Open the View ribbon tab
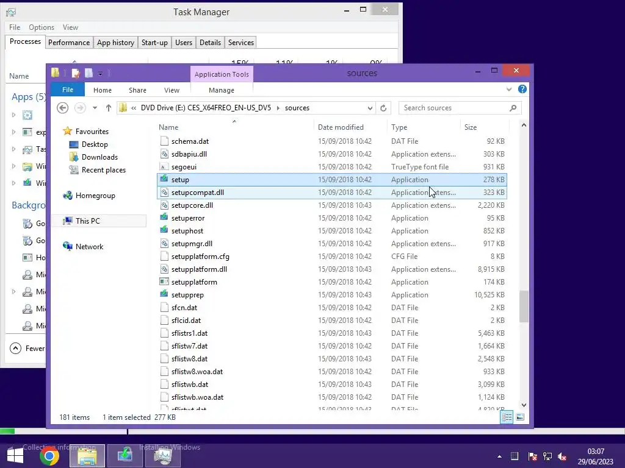The image size is (625, 468). tap(172, 90)
